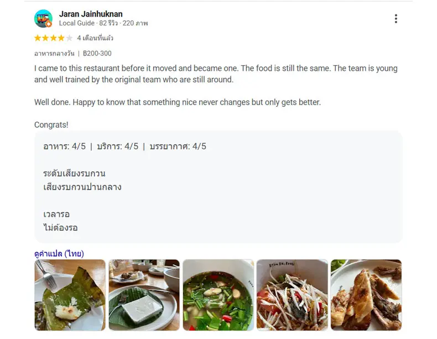The width and height of the screenshot is (437, 339).
Task: Click the fifth grey rating star
Action: click(x=69, y=38)
